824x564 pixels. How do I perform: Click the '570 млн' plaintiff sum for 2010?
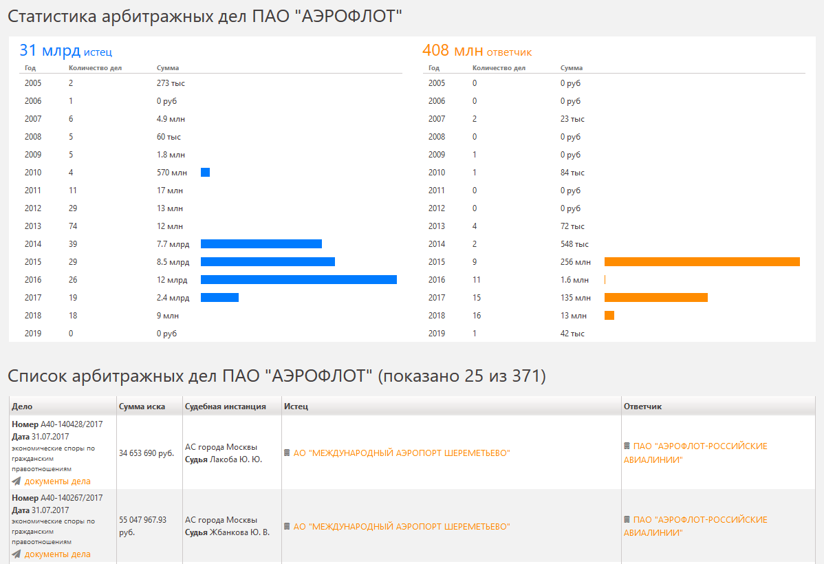tap(172, 173)
